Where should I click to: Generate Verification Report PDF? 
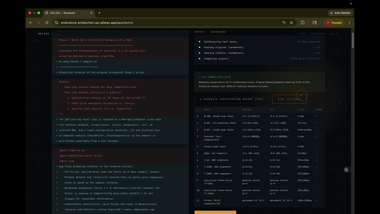click(232, 99)
